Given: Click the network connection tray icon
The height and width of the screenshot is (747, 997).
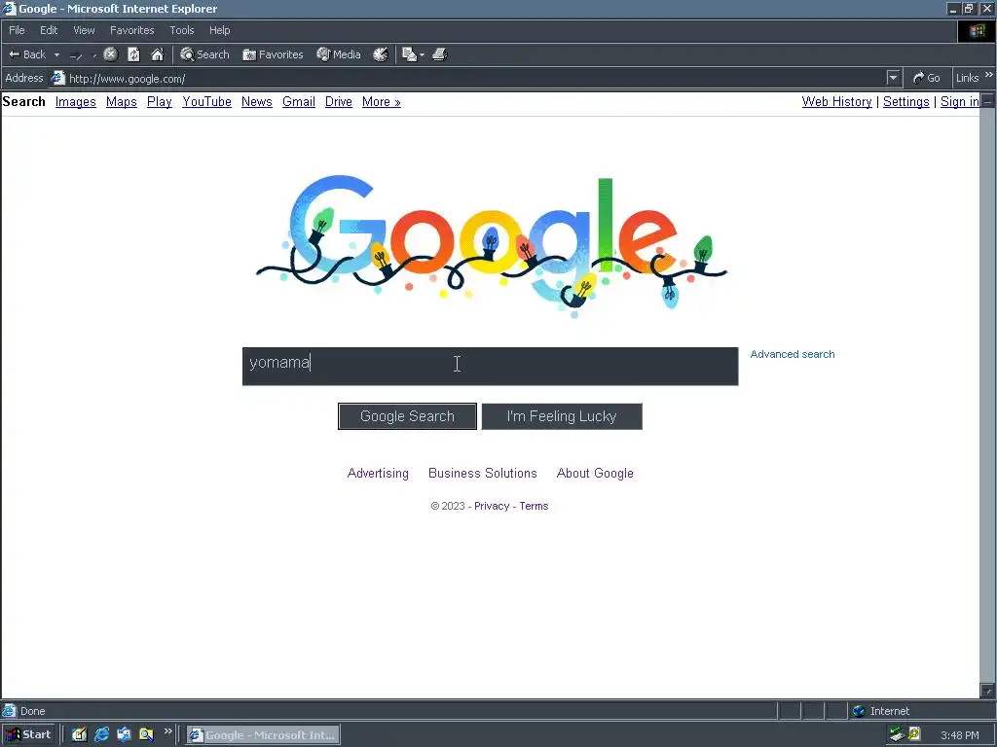Looking at the screenshot, I should [x=897, y=735].
